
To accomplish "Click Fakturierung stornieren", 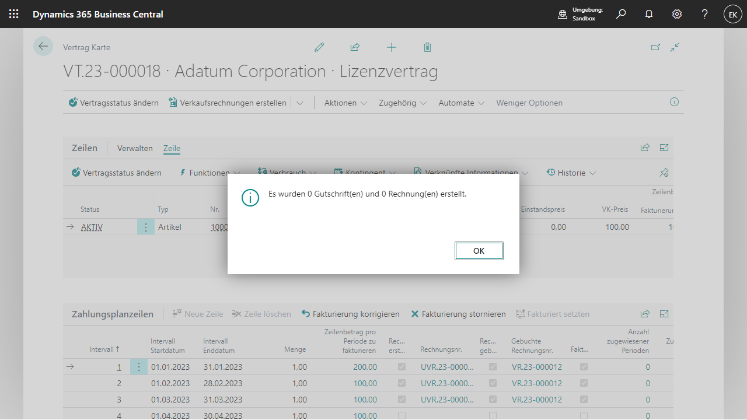I will pos(459,314).
